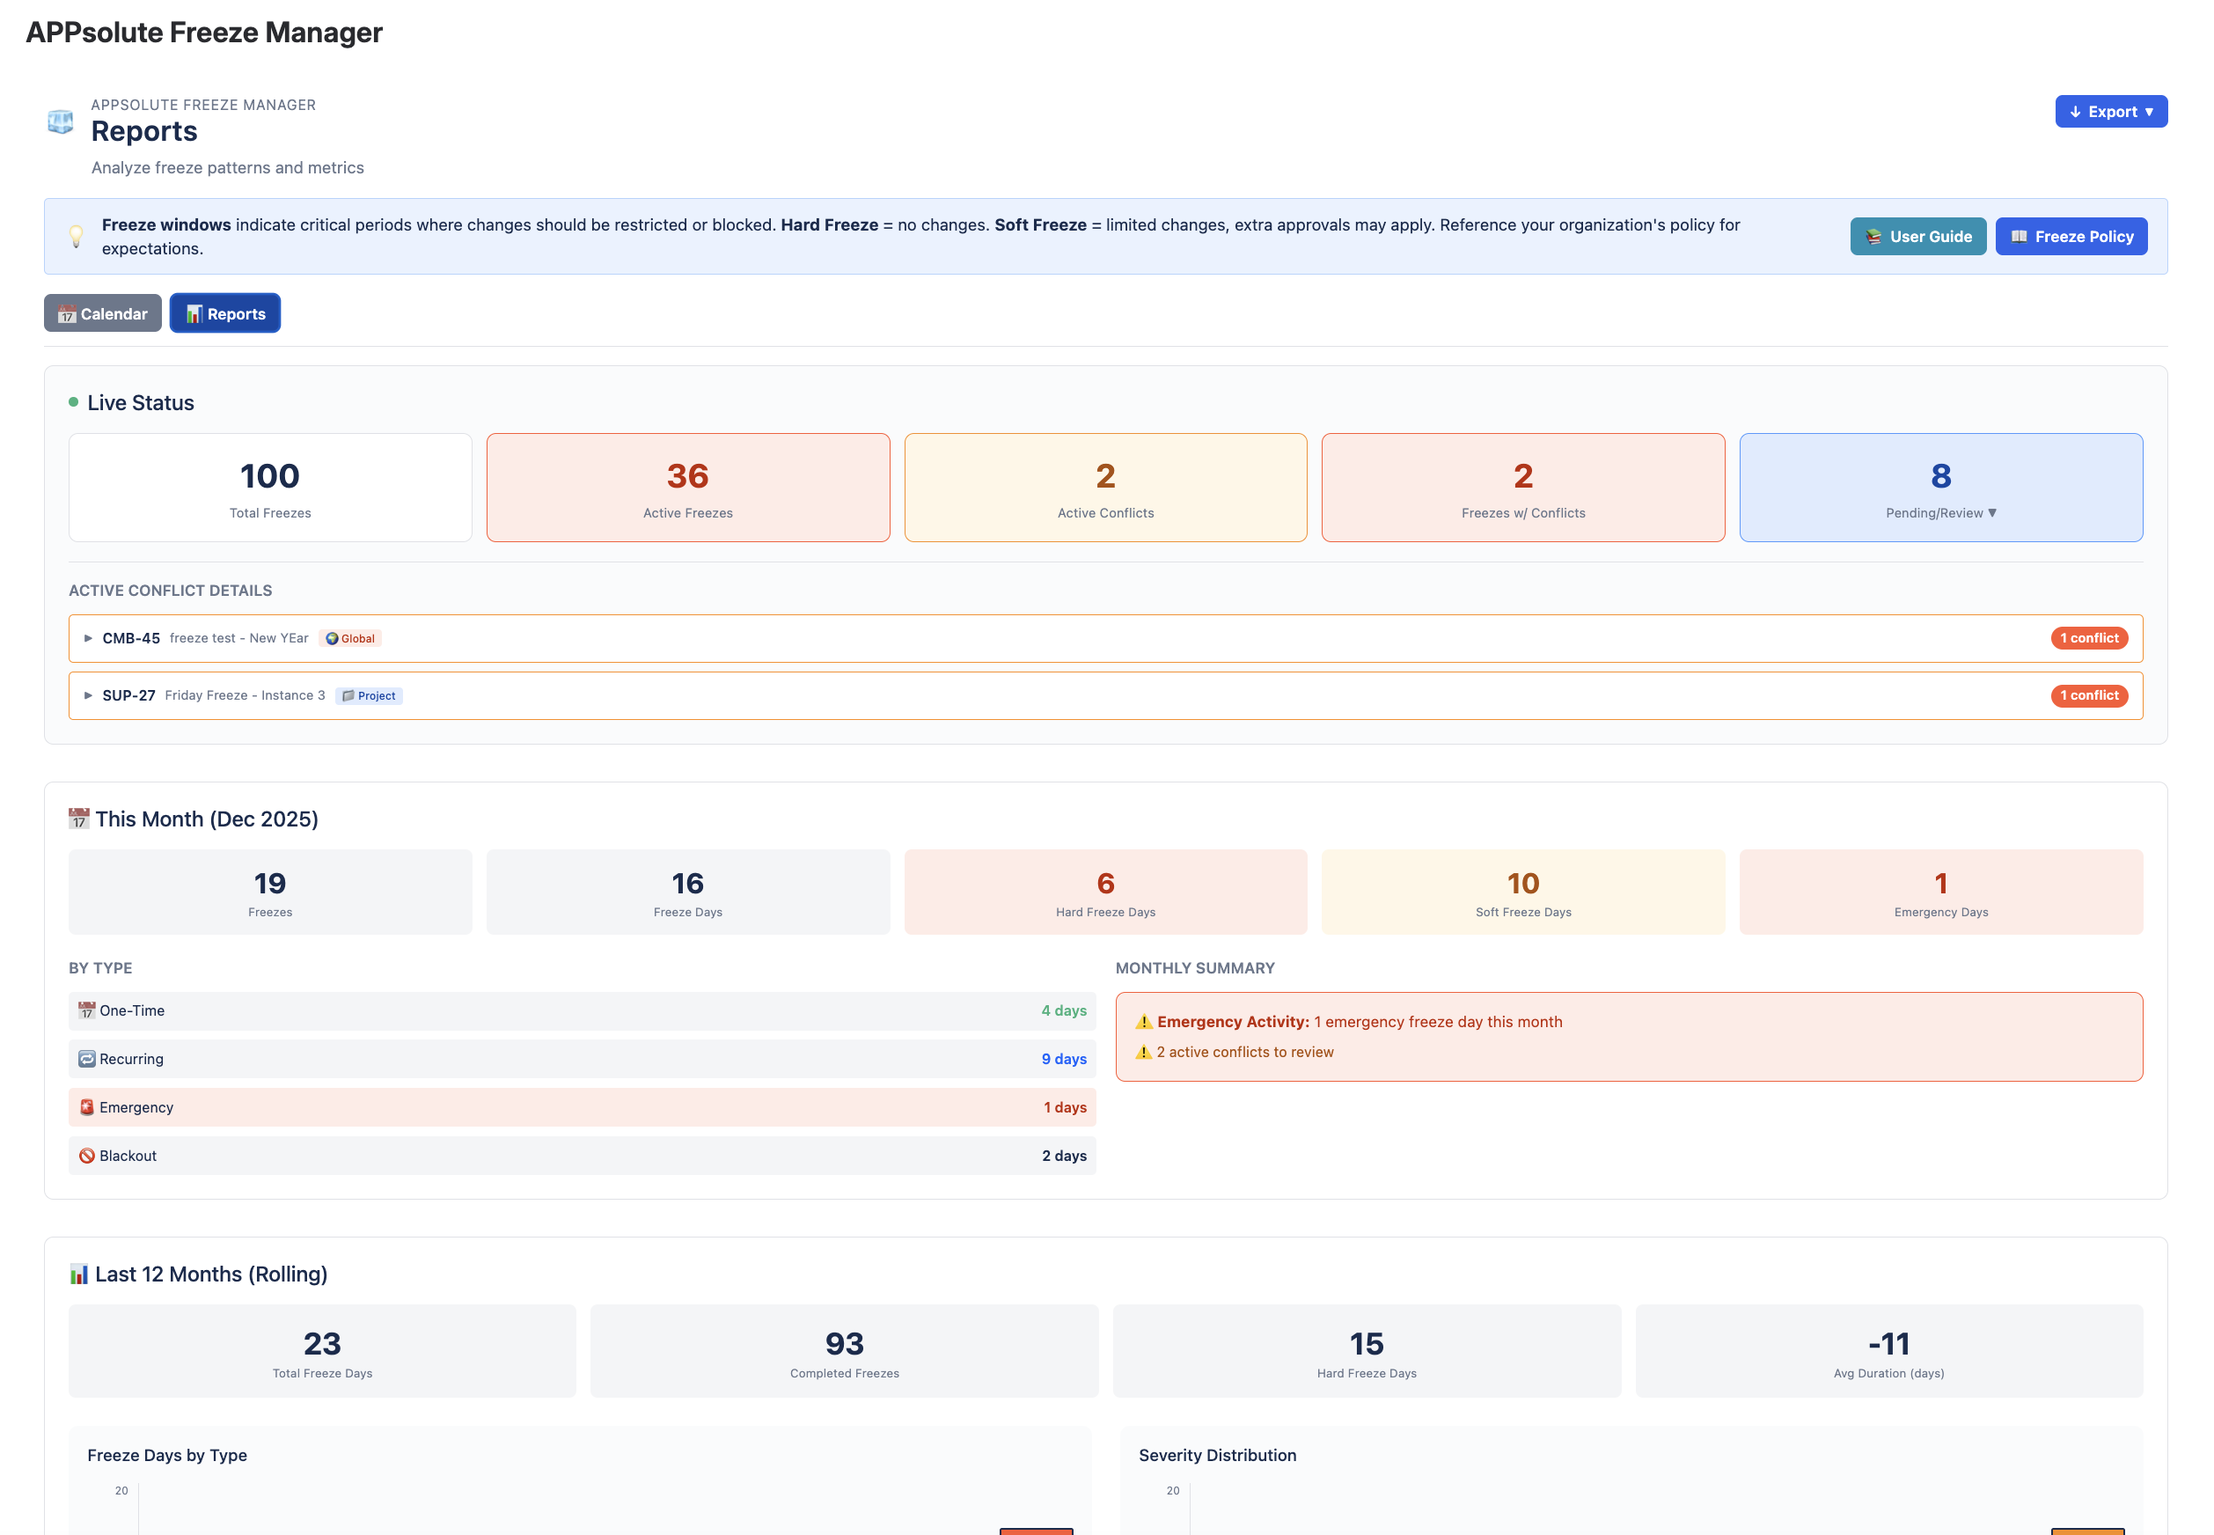
Task: Click the Recurring type icon
Action: pyautogui.click(x=86, y=1059)
